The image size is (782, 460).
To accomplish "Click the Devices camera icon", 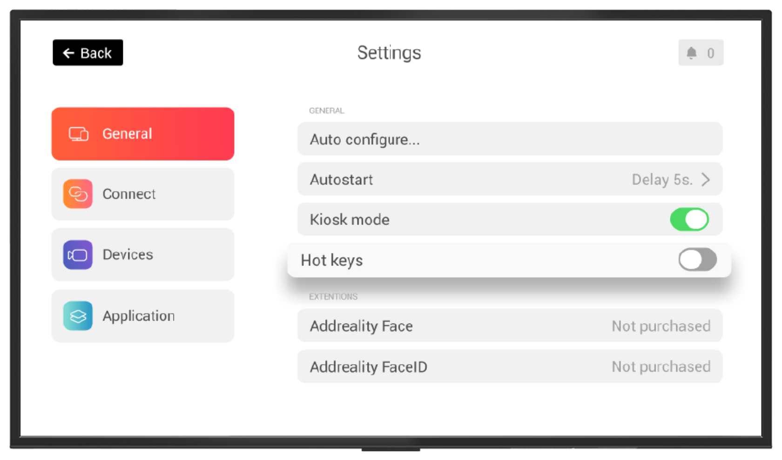I will pos(78,254).
